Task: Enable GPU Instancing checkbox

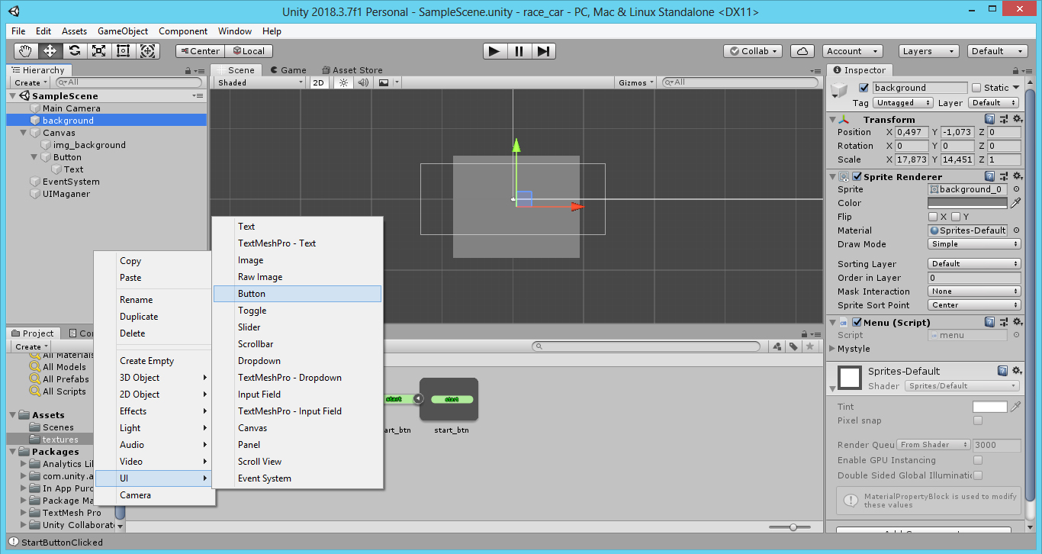Action: pos(978,460)
